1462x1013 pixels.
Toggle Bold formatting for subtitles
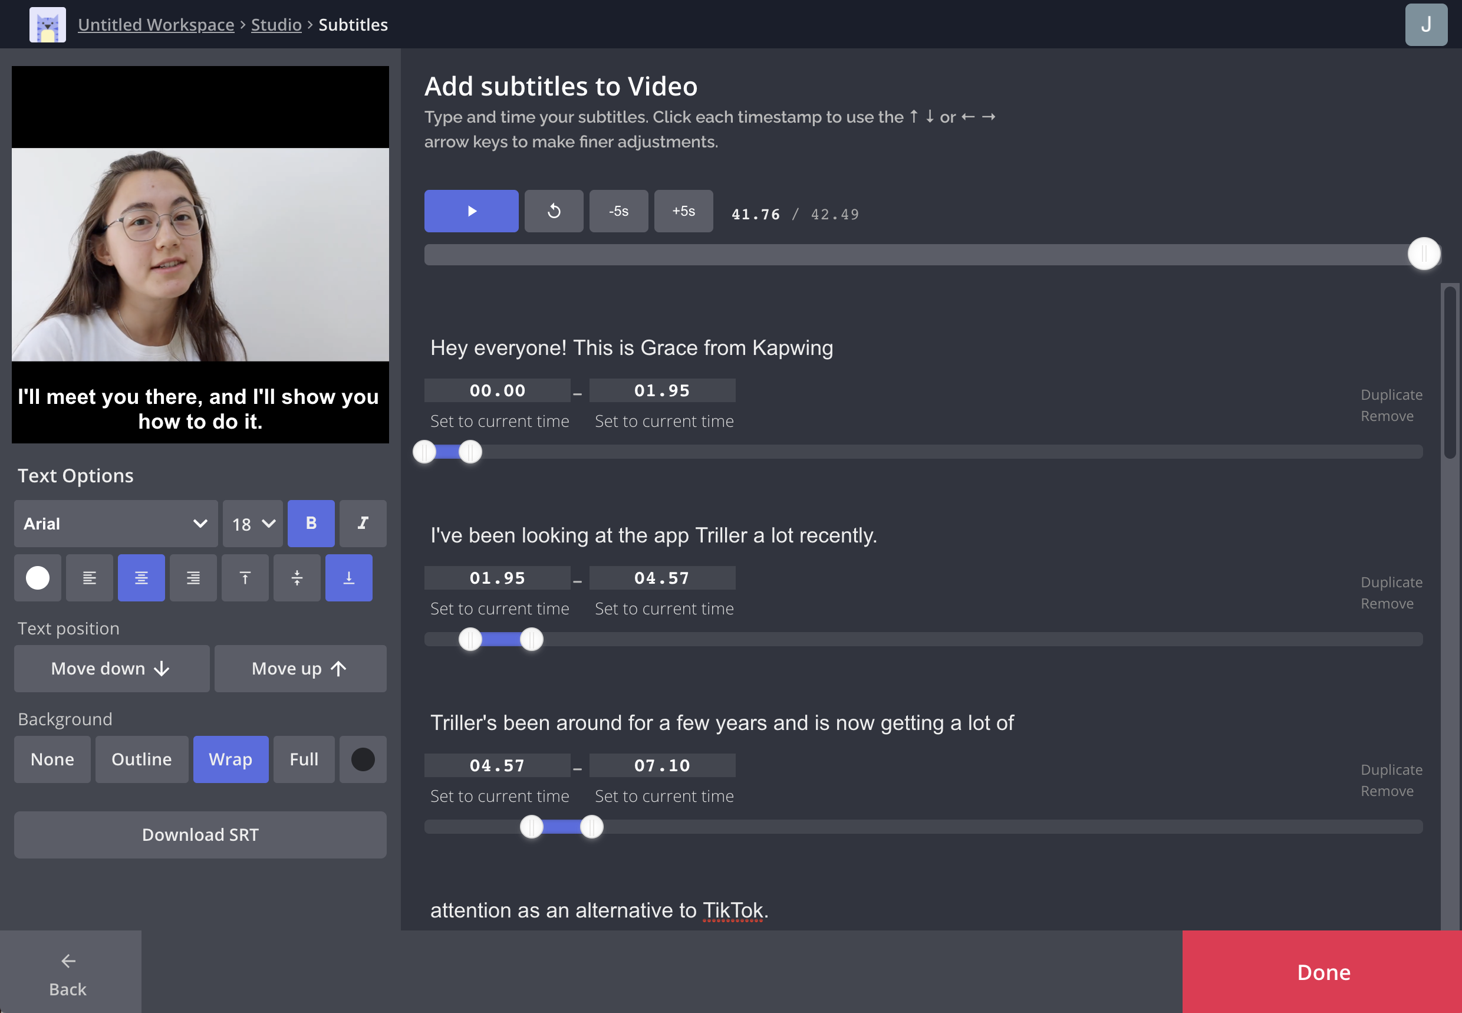(x=311, y=521)
